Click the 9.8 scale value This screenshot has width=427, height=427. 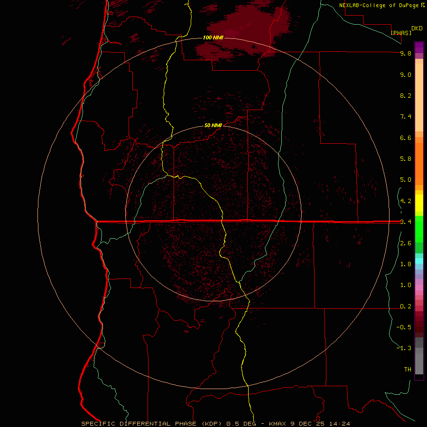[406, 53]
